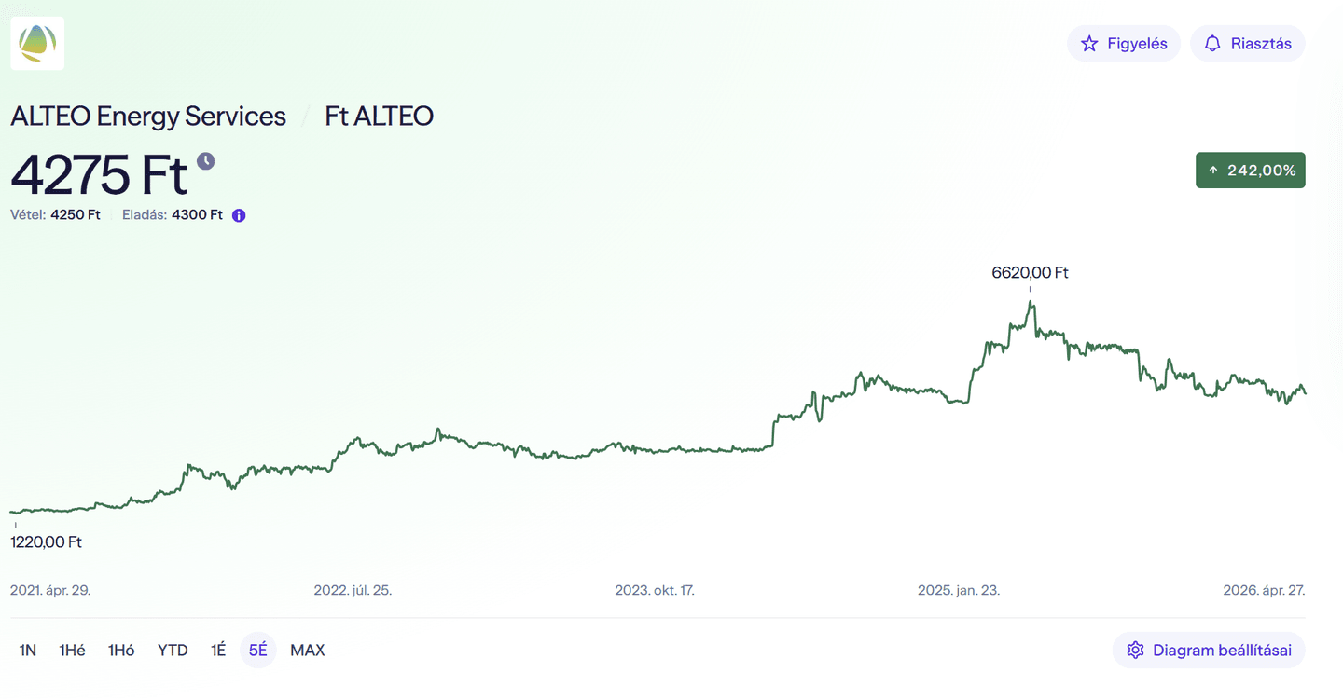Click the clock icon beside the price
Image resolution: width=1343 pixels, height=699 pixels.
(205, 161)
